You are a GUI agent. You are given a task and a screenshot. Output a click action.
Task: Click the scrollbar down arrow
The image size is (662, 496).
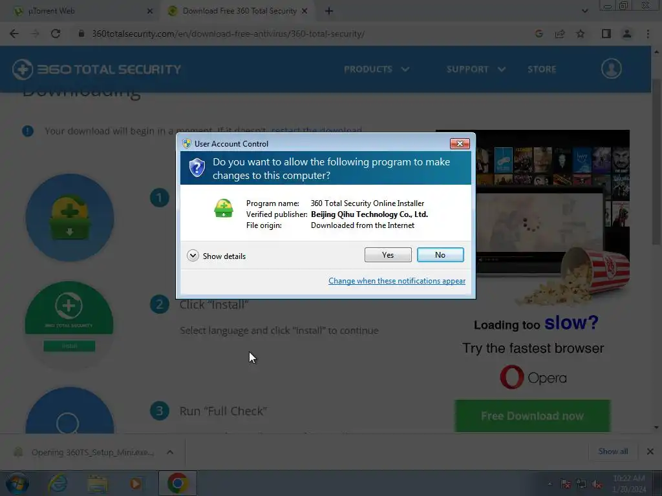pos(656,428)
